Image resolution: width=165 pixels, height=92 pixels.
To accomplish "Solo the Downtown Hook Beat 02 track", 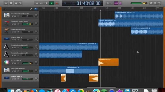I will [15, 16].
